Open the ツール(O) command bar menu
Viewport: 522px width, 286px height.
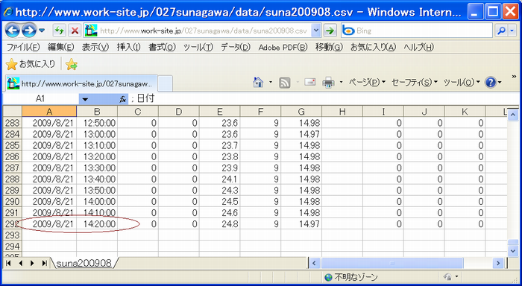tap(462, 82)
